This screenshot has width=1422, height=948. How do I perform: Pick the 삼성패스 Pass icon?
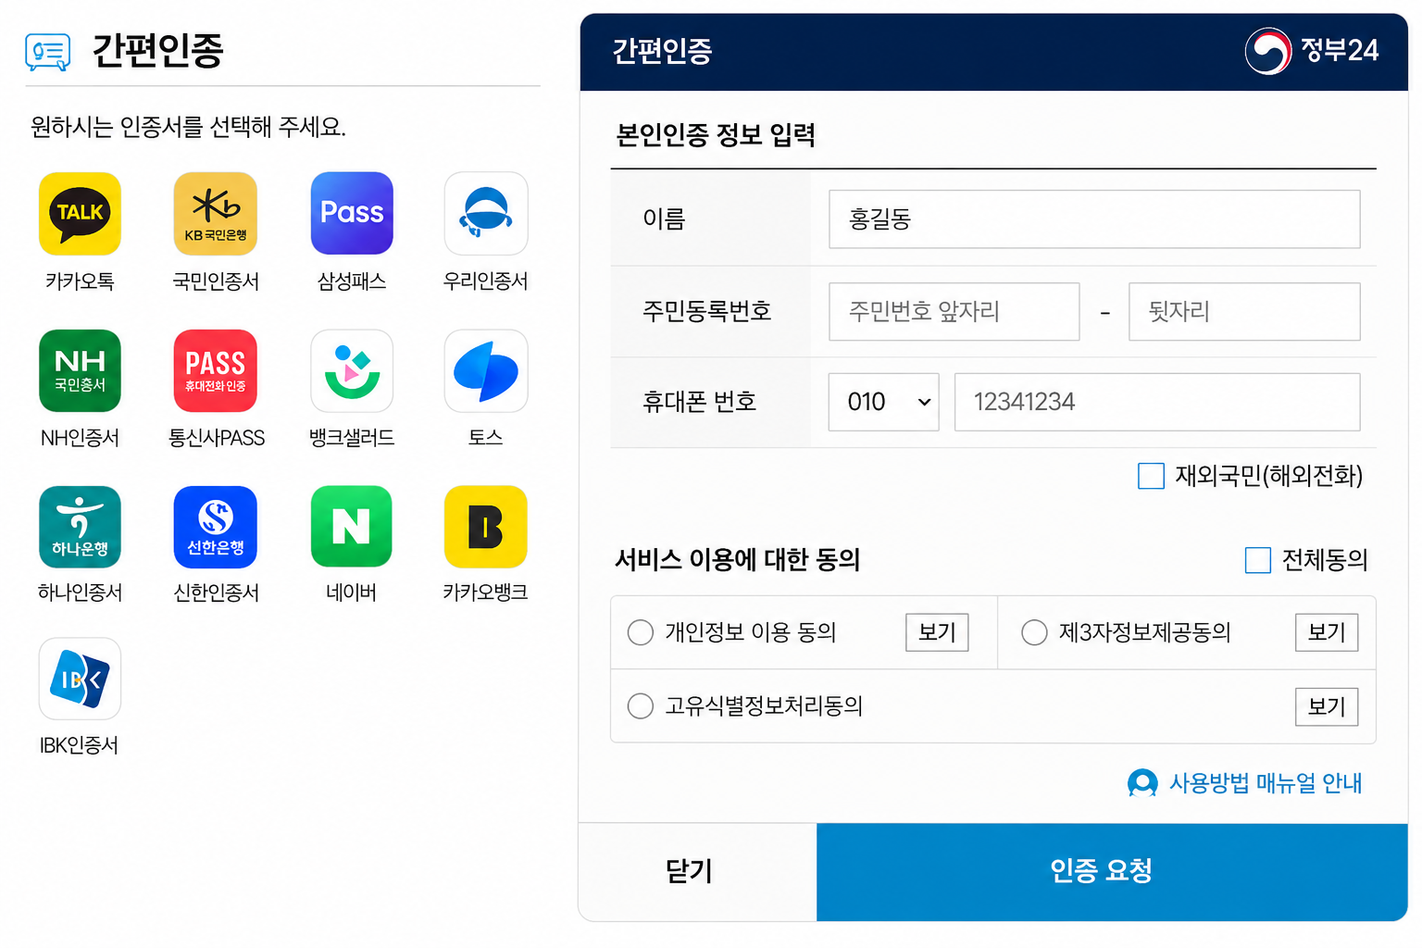tap(352, 214)
